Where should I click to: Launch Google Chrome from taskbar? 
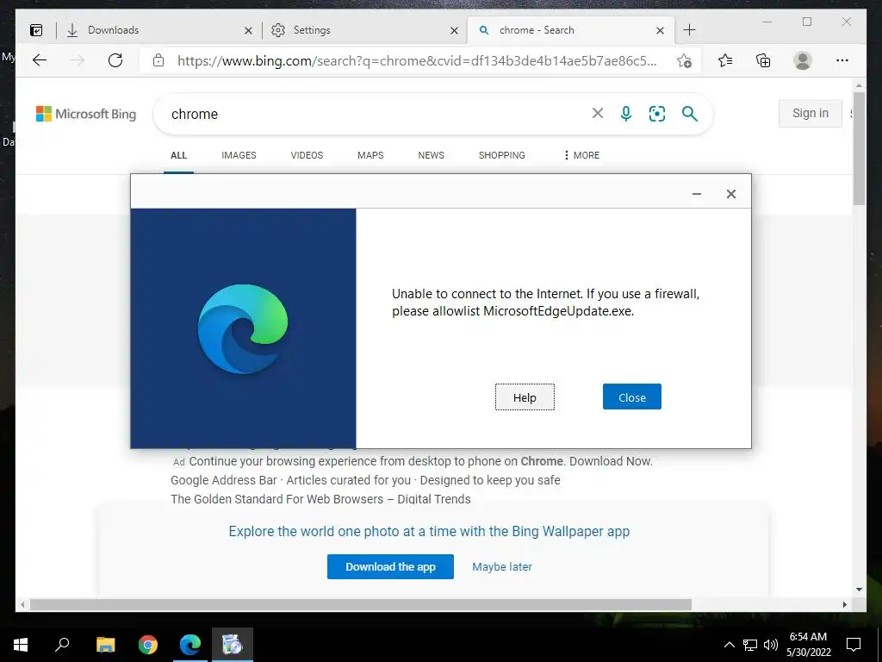pos(148,645)
